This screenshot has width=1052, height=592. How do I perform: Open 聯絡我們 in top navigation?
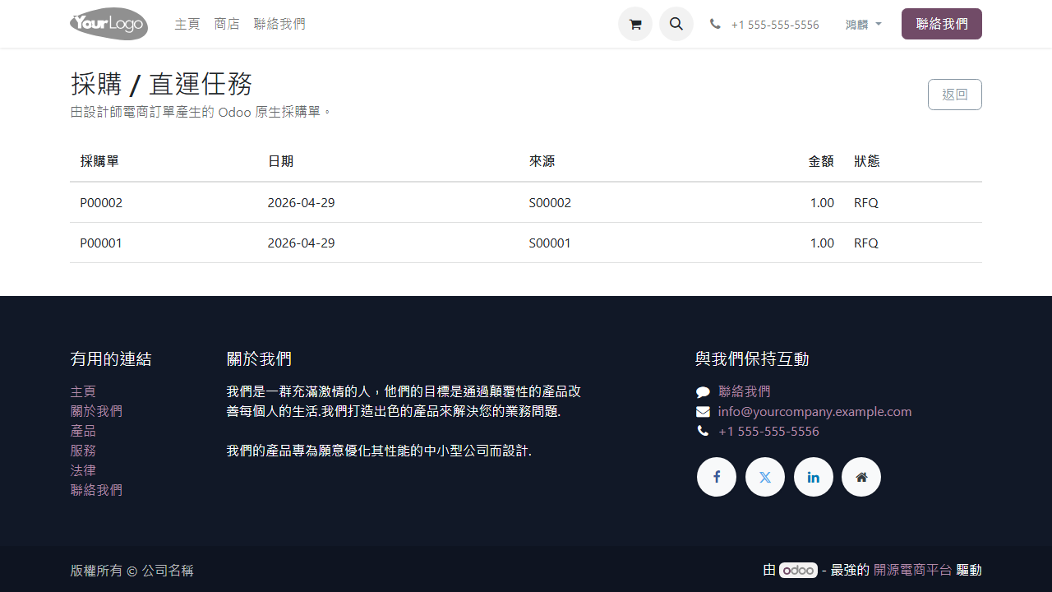tap(279, 24)
